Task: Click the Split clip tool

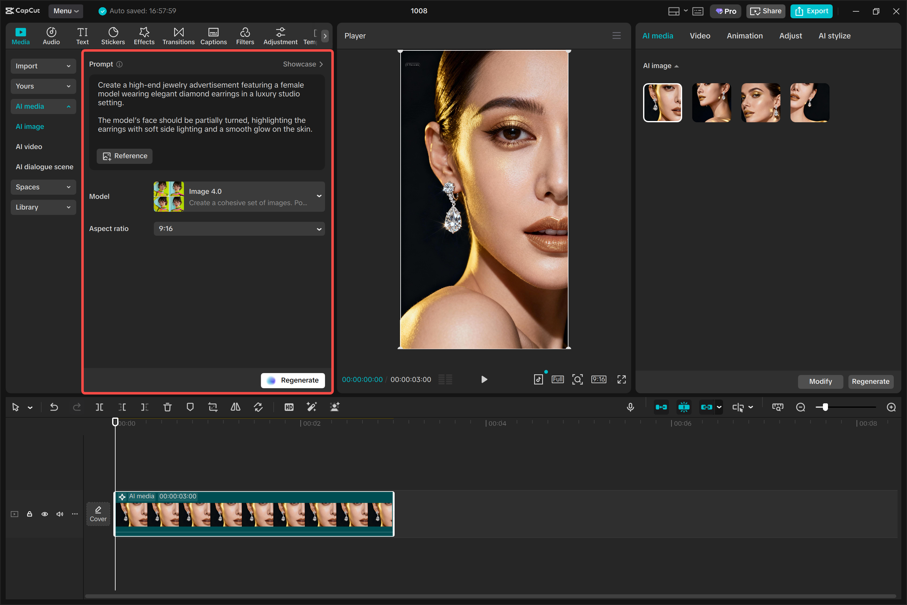Action: click(99, 407)
